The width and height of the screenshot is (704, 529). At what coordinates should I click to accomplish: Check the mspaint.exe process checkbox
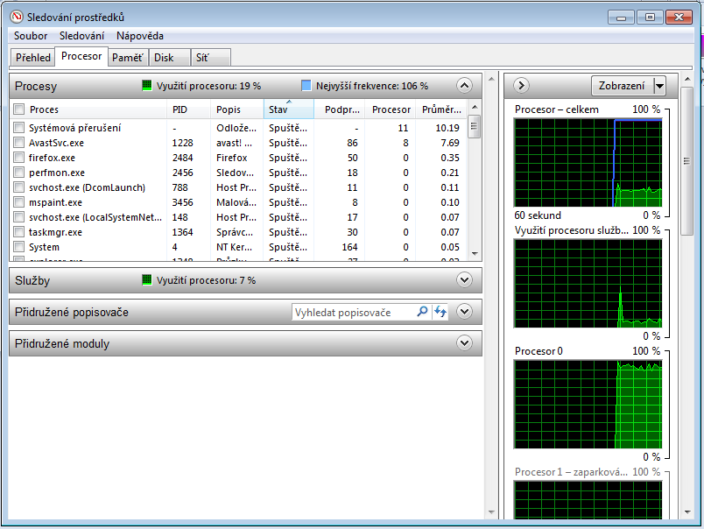pyautogui.click(x=19, y=202)
